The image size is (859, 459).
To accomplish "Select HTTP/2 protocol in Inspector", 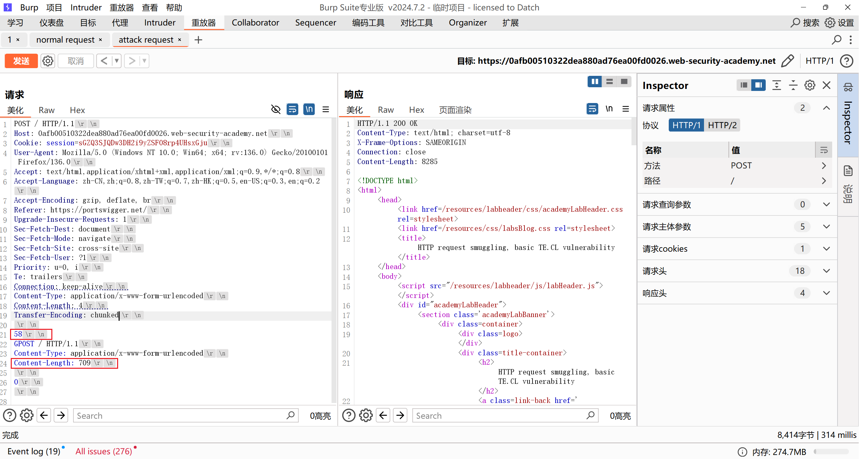I will (x=722, y=125).
